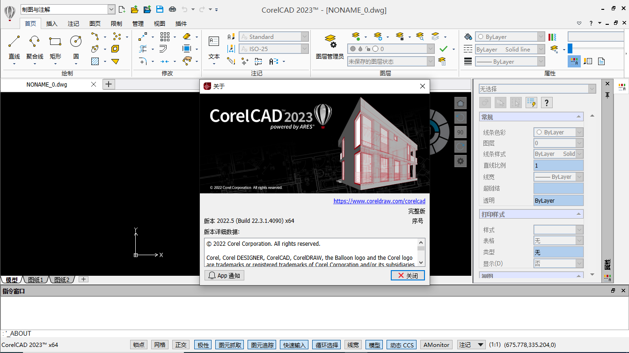
Task: Click the quick select lightning icon in Properties
Action: [x=531, y=103]
